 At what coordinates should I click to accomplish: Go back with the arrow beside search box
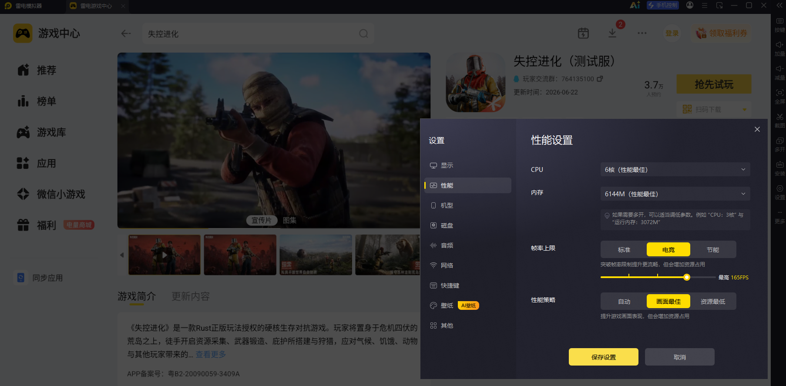[x=126, y=34]
